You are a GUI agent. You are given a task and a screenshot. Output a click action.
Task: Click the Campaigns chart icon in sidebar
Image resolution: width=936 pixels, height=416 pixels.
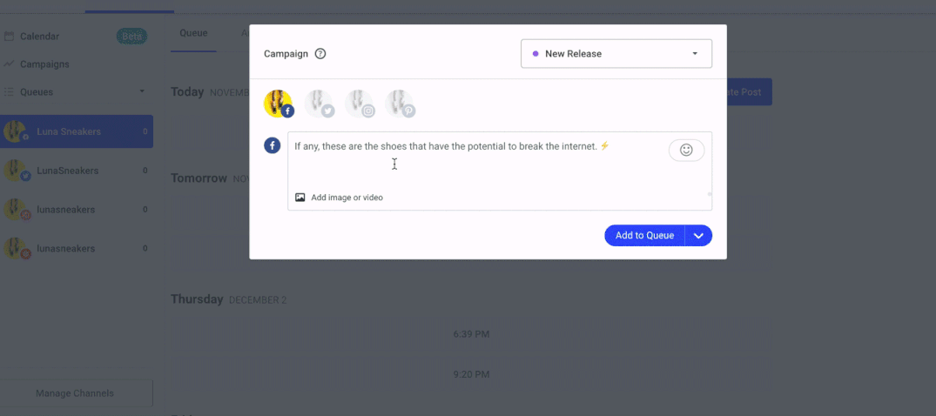(9, 64)
